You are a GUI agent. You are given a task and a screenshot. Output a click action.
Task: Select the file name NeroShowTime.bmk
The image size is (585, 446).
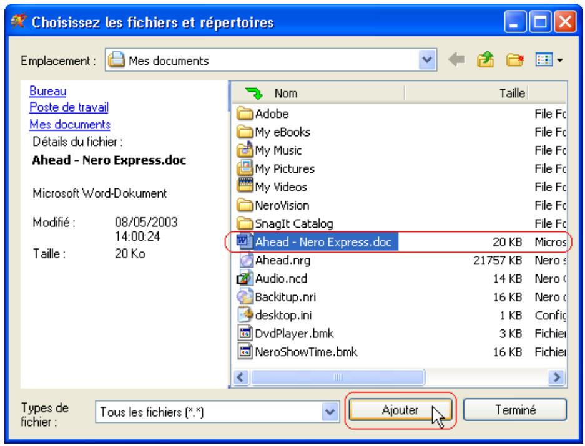(306, 352)
